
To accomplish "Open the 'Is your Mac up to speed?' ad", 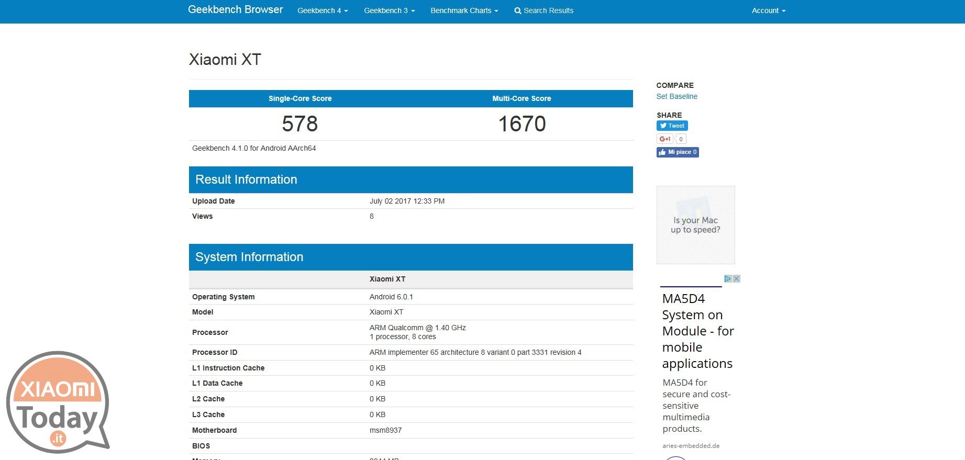I will coord(695,225).
